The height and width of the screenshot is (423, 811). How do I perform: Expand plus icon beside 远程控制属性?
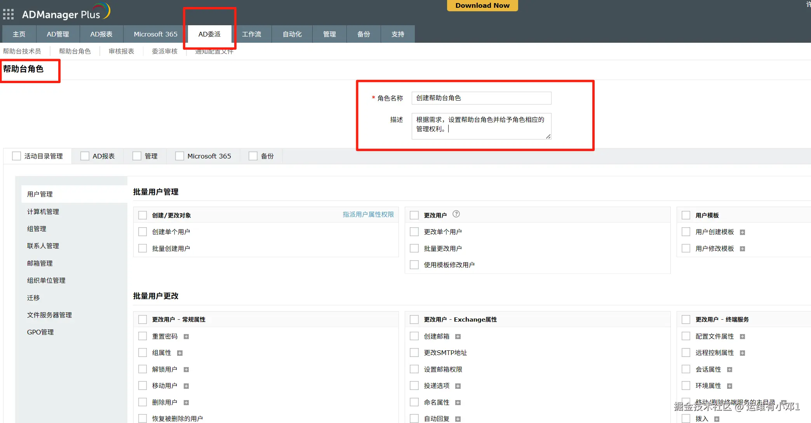[742, 353]
